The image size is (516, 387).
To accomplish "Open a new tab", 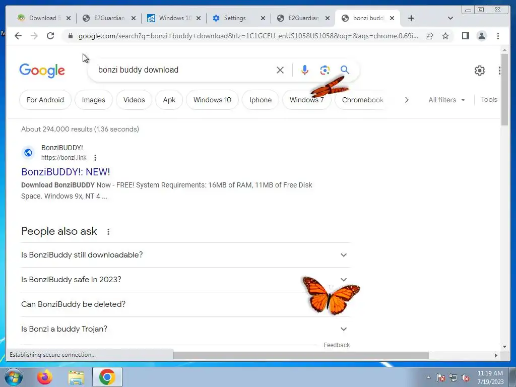I will tap(411, 18).
